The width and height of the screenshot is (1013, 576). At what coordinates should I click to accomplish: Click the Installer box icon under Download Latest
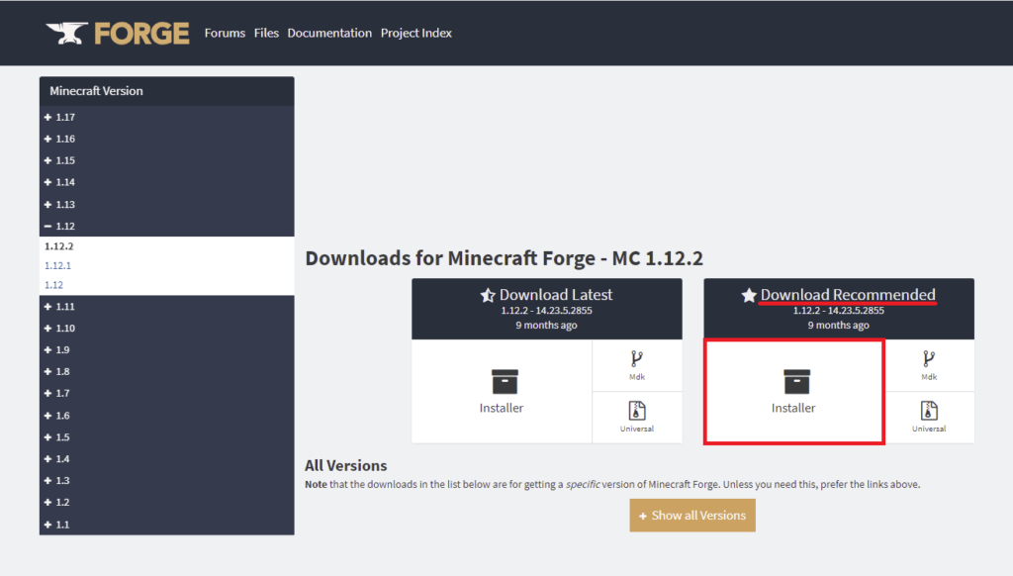pos(505,381)
